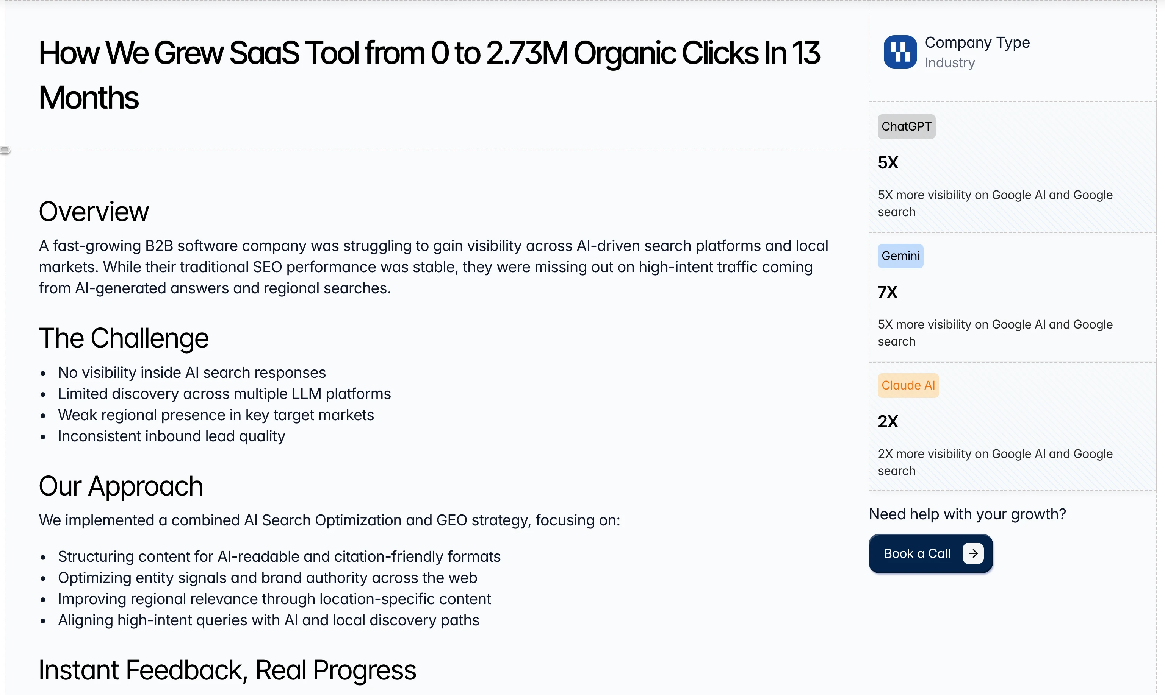Viewport: 1165px width, 695px height.
Task: Click the 2X statistic value
Action: coord(888,421)
